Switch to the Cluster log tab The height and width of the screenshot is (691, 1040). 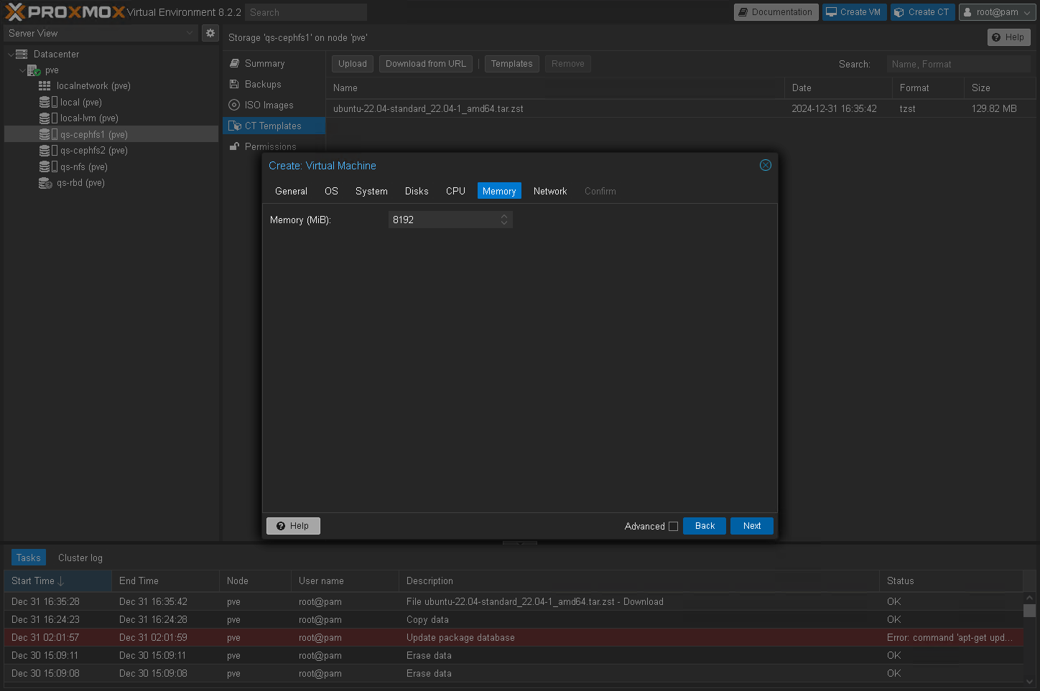[80, 558]
